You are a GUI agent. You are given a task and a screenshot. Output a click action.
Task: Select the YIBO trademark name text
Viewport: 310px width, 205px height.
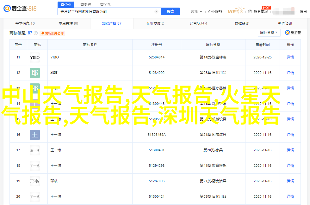54,57
